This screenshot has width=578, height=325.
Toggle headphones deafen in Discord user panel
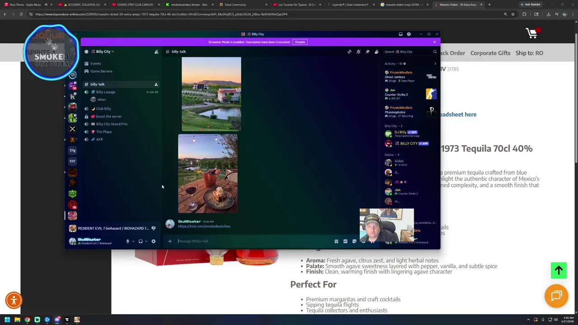point(140,241)
